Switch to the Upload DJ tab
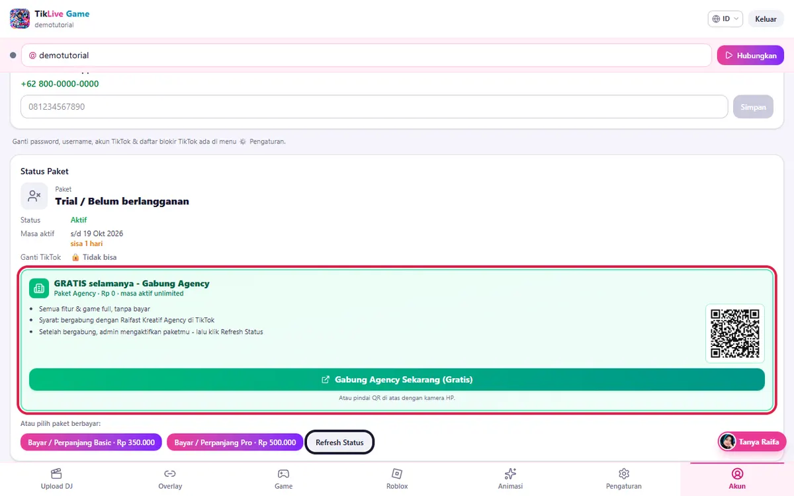Image resolution: width=794 pixels, height=496 pixels. coord(56,479)
